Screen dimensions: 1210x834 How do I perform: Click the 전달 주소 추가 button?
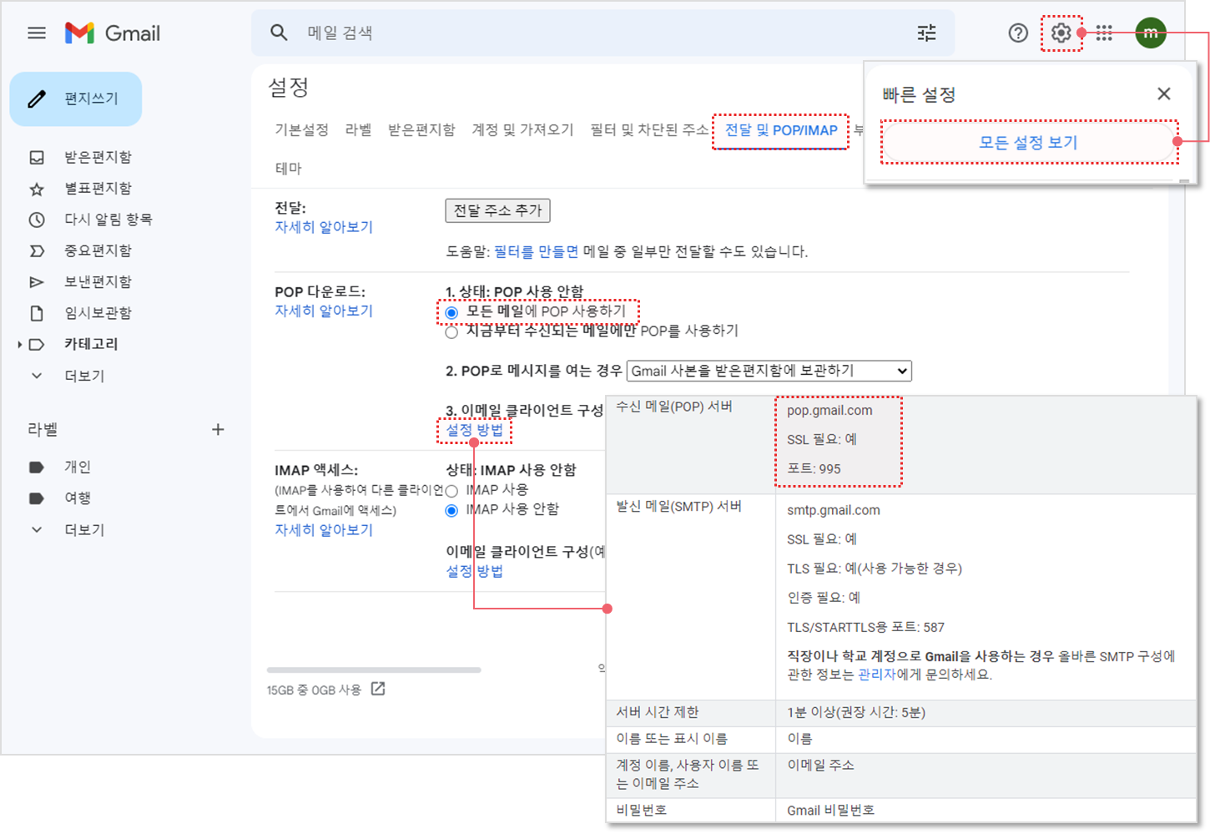497,210
